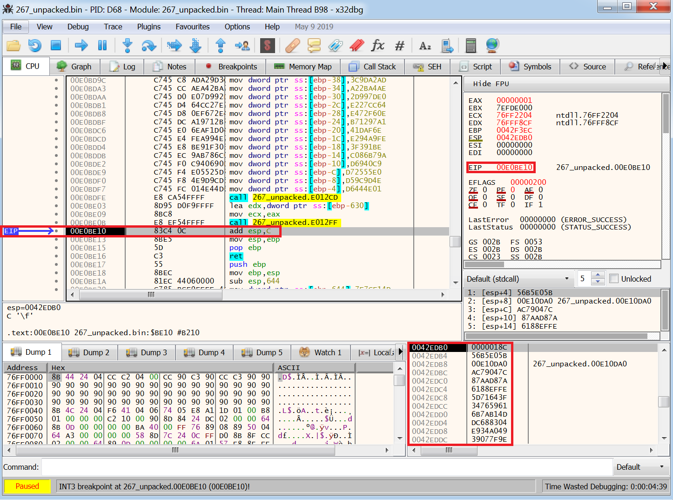The image size is (673, 500).
Task: Click the Hide FPU button
Action: pos(491,84)
